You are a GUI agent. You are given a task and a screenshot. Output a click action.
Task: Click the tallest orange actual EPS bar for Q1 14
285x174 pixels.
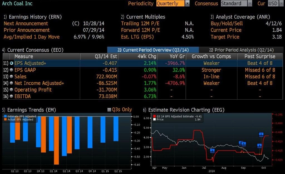(x=56, y=140)
